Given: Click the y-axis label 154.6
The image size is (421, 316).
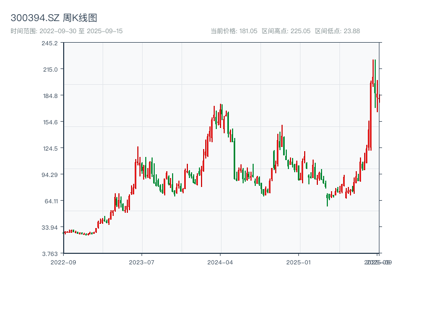Looking at the screenshot, I should (51, 122).
